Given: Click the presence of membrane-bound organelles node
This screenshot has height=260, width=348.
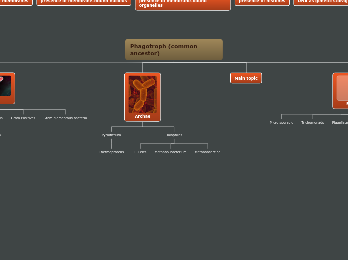Looking at the screenshot, I should click(x=183, y=4).
